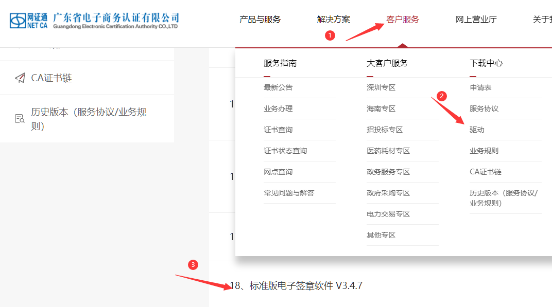Select 深圳专区 under 大客户服务

(x=381, y=87)
